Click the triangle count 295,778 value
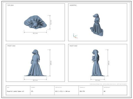 pyautogui.click(x=82, y=91)
